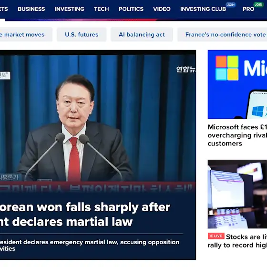Click green JOIN badge beside PRO
Viewport: 267px width, 267px height.
tap(258, 5)
